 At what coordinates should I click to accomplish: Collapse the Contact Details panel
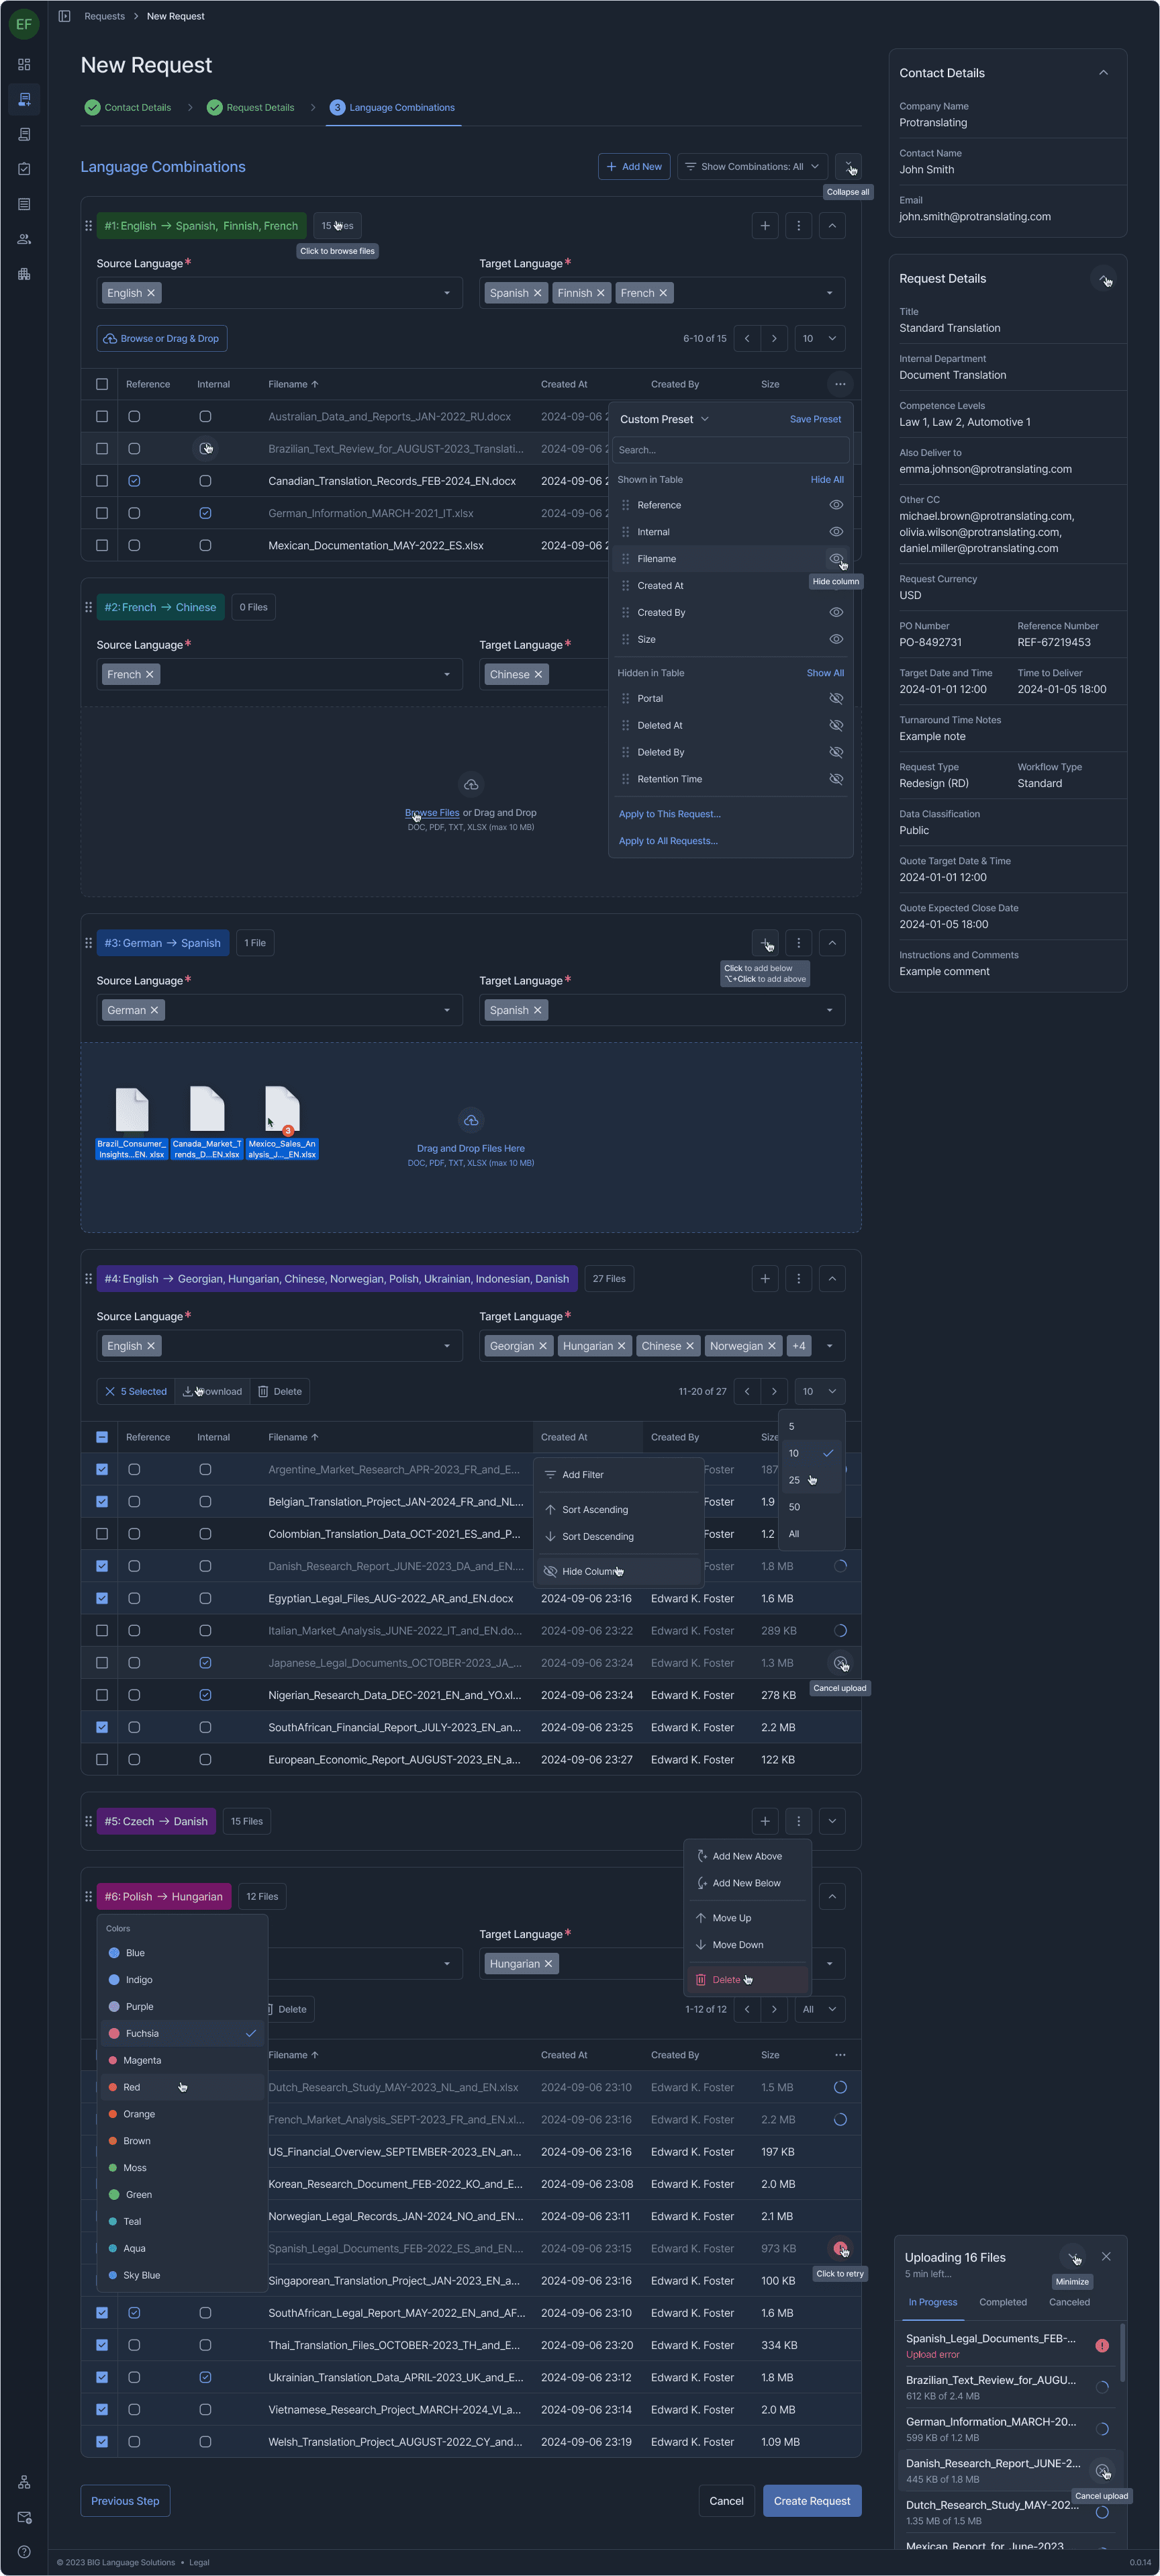click(1103, 73)
